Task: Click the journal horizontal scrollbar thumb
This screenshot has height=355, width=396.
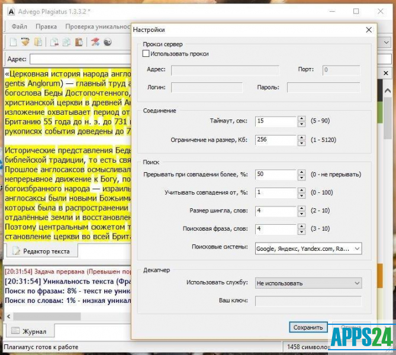Action: click(x=47, y=317)
